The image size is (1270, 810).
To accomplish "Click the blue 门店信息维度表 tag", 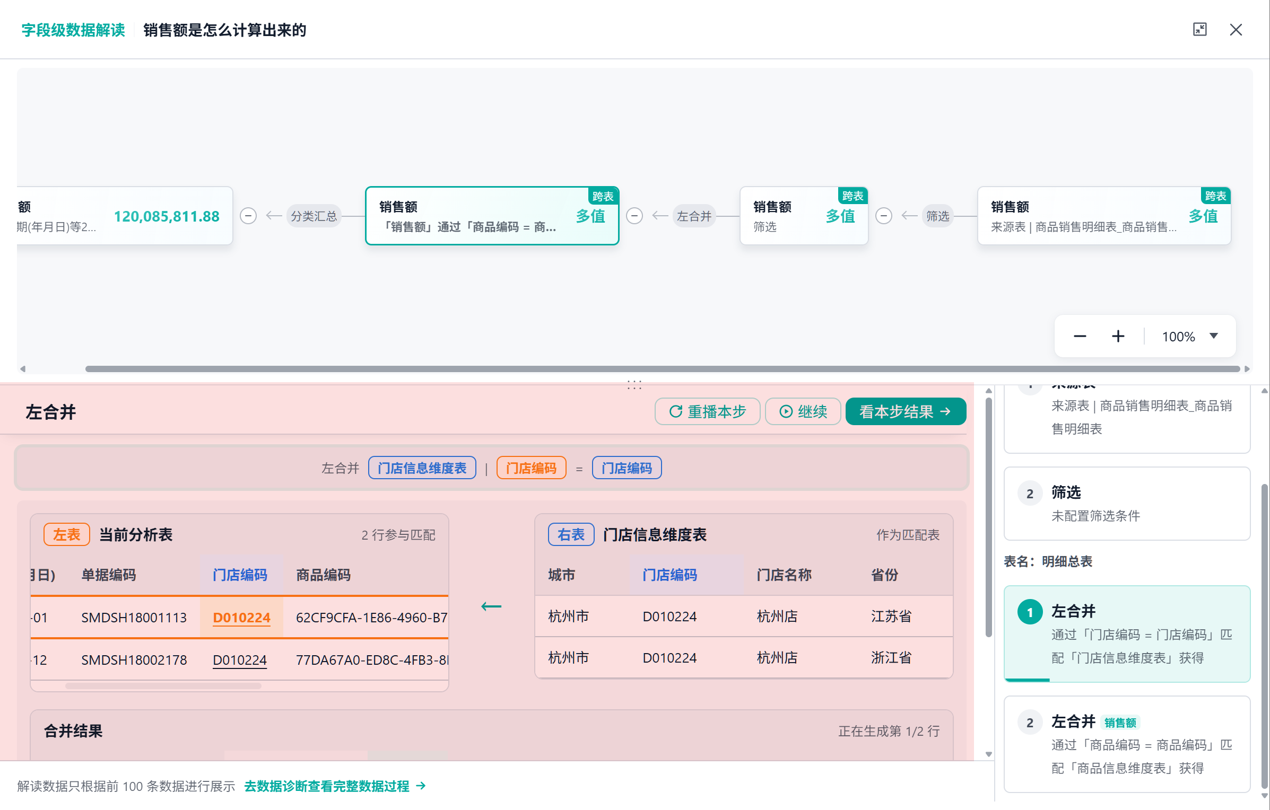I will click(422, 468).
